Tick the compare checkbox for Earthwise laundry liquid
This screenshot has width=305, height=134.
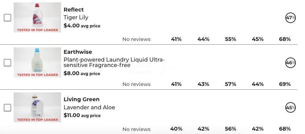(x=7, y=63)
